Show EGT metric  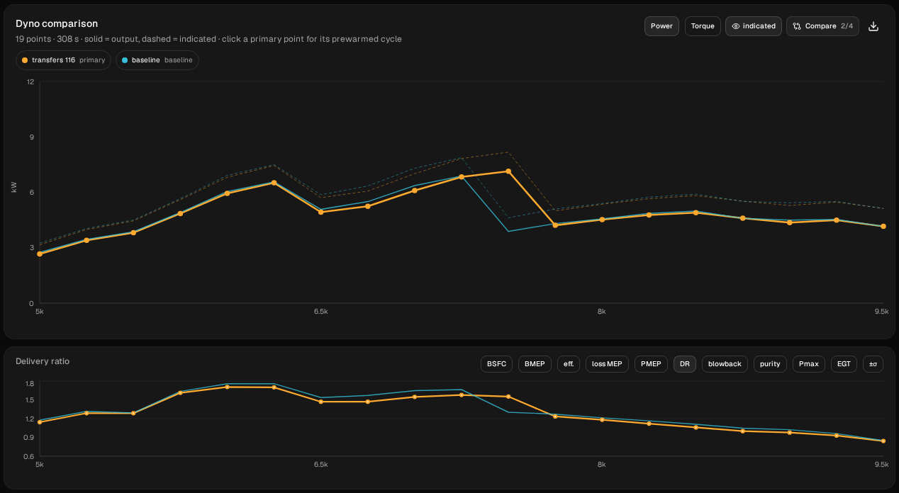click(844, 364)
